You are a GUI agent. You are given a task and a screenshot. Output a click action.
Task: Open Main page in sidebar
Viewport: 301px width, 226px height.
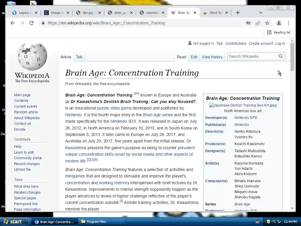(x=22, y=95)
